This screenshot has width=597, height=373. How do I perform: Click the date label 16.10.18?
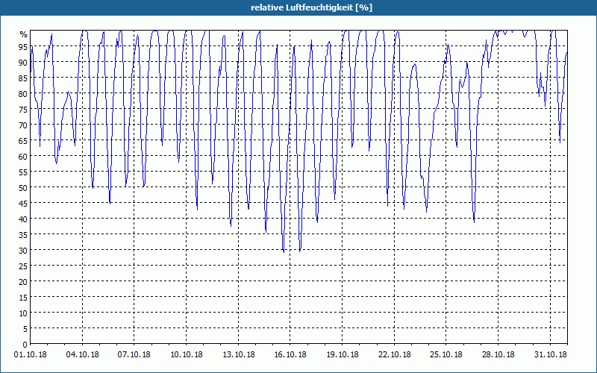pos(290,355)
